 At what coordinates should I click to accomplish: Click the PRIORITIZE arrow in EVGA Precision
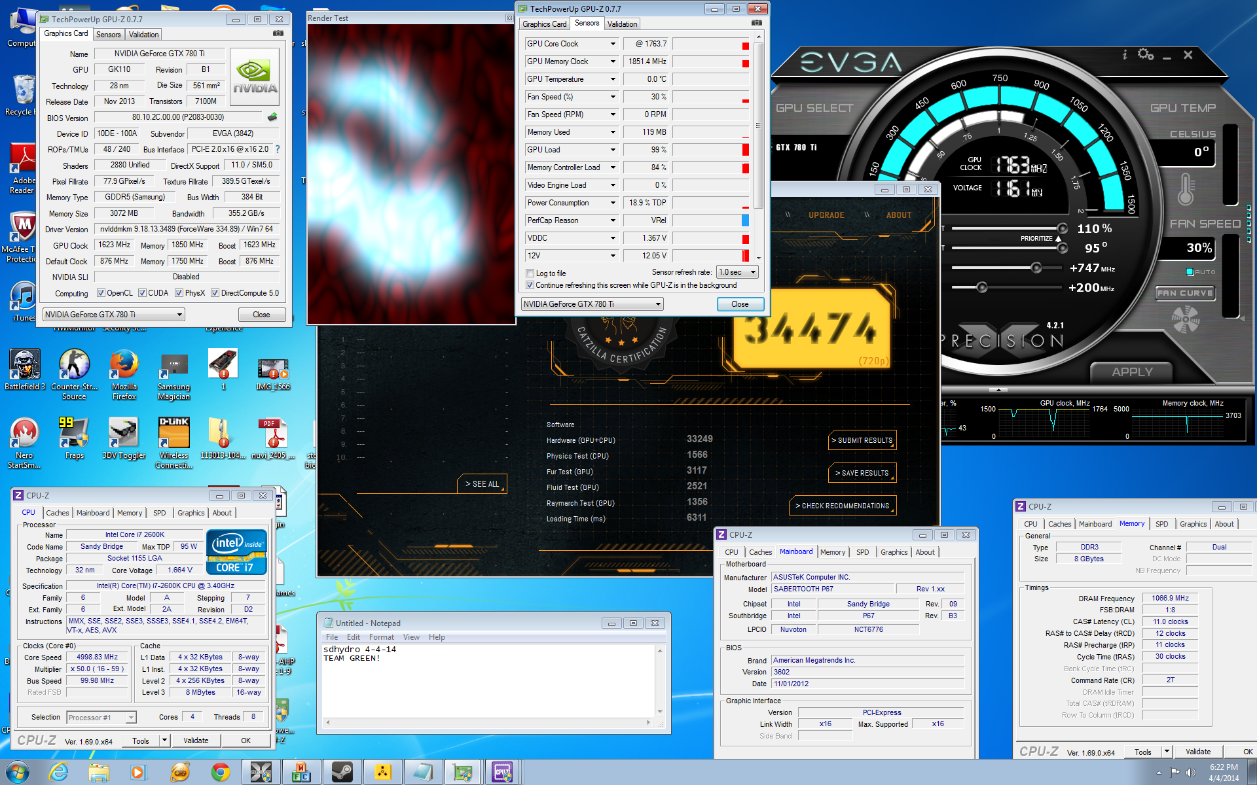pos(1057,238)
